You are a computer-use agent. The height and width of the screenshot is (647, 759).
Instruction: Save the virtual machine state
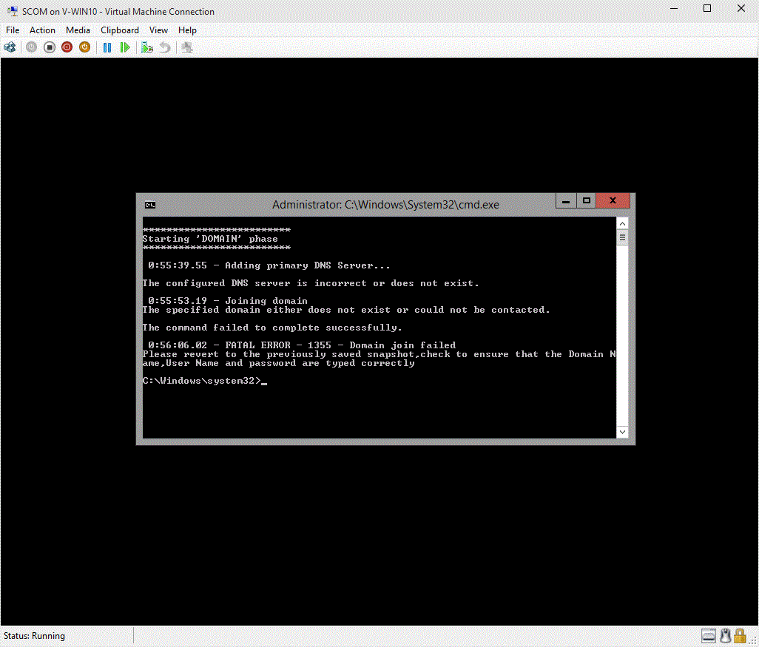[84, 47]
